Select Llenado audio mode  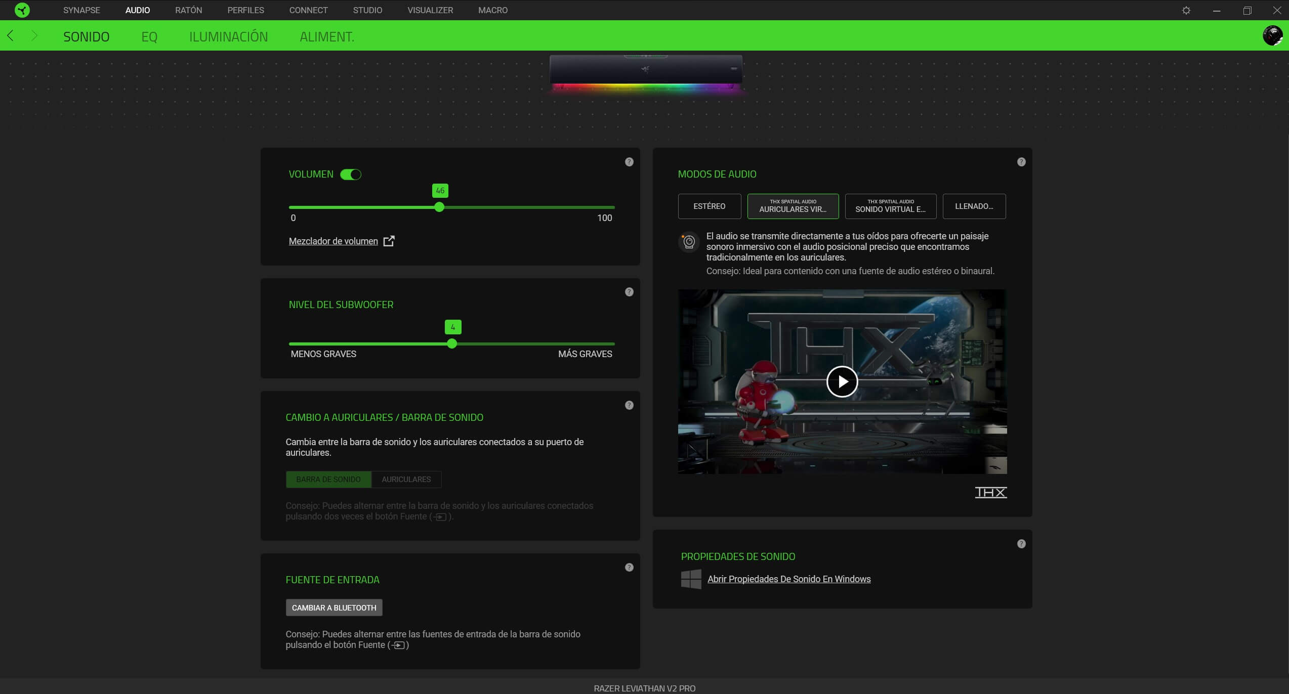coord(974,206)
